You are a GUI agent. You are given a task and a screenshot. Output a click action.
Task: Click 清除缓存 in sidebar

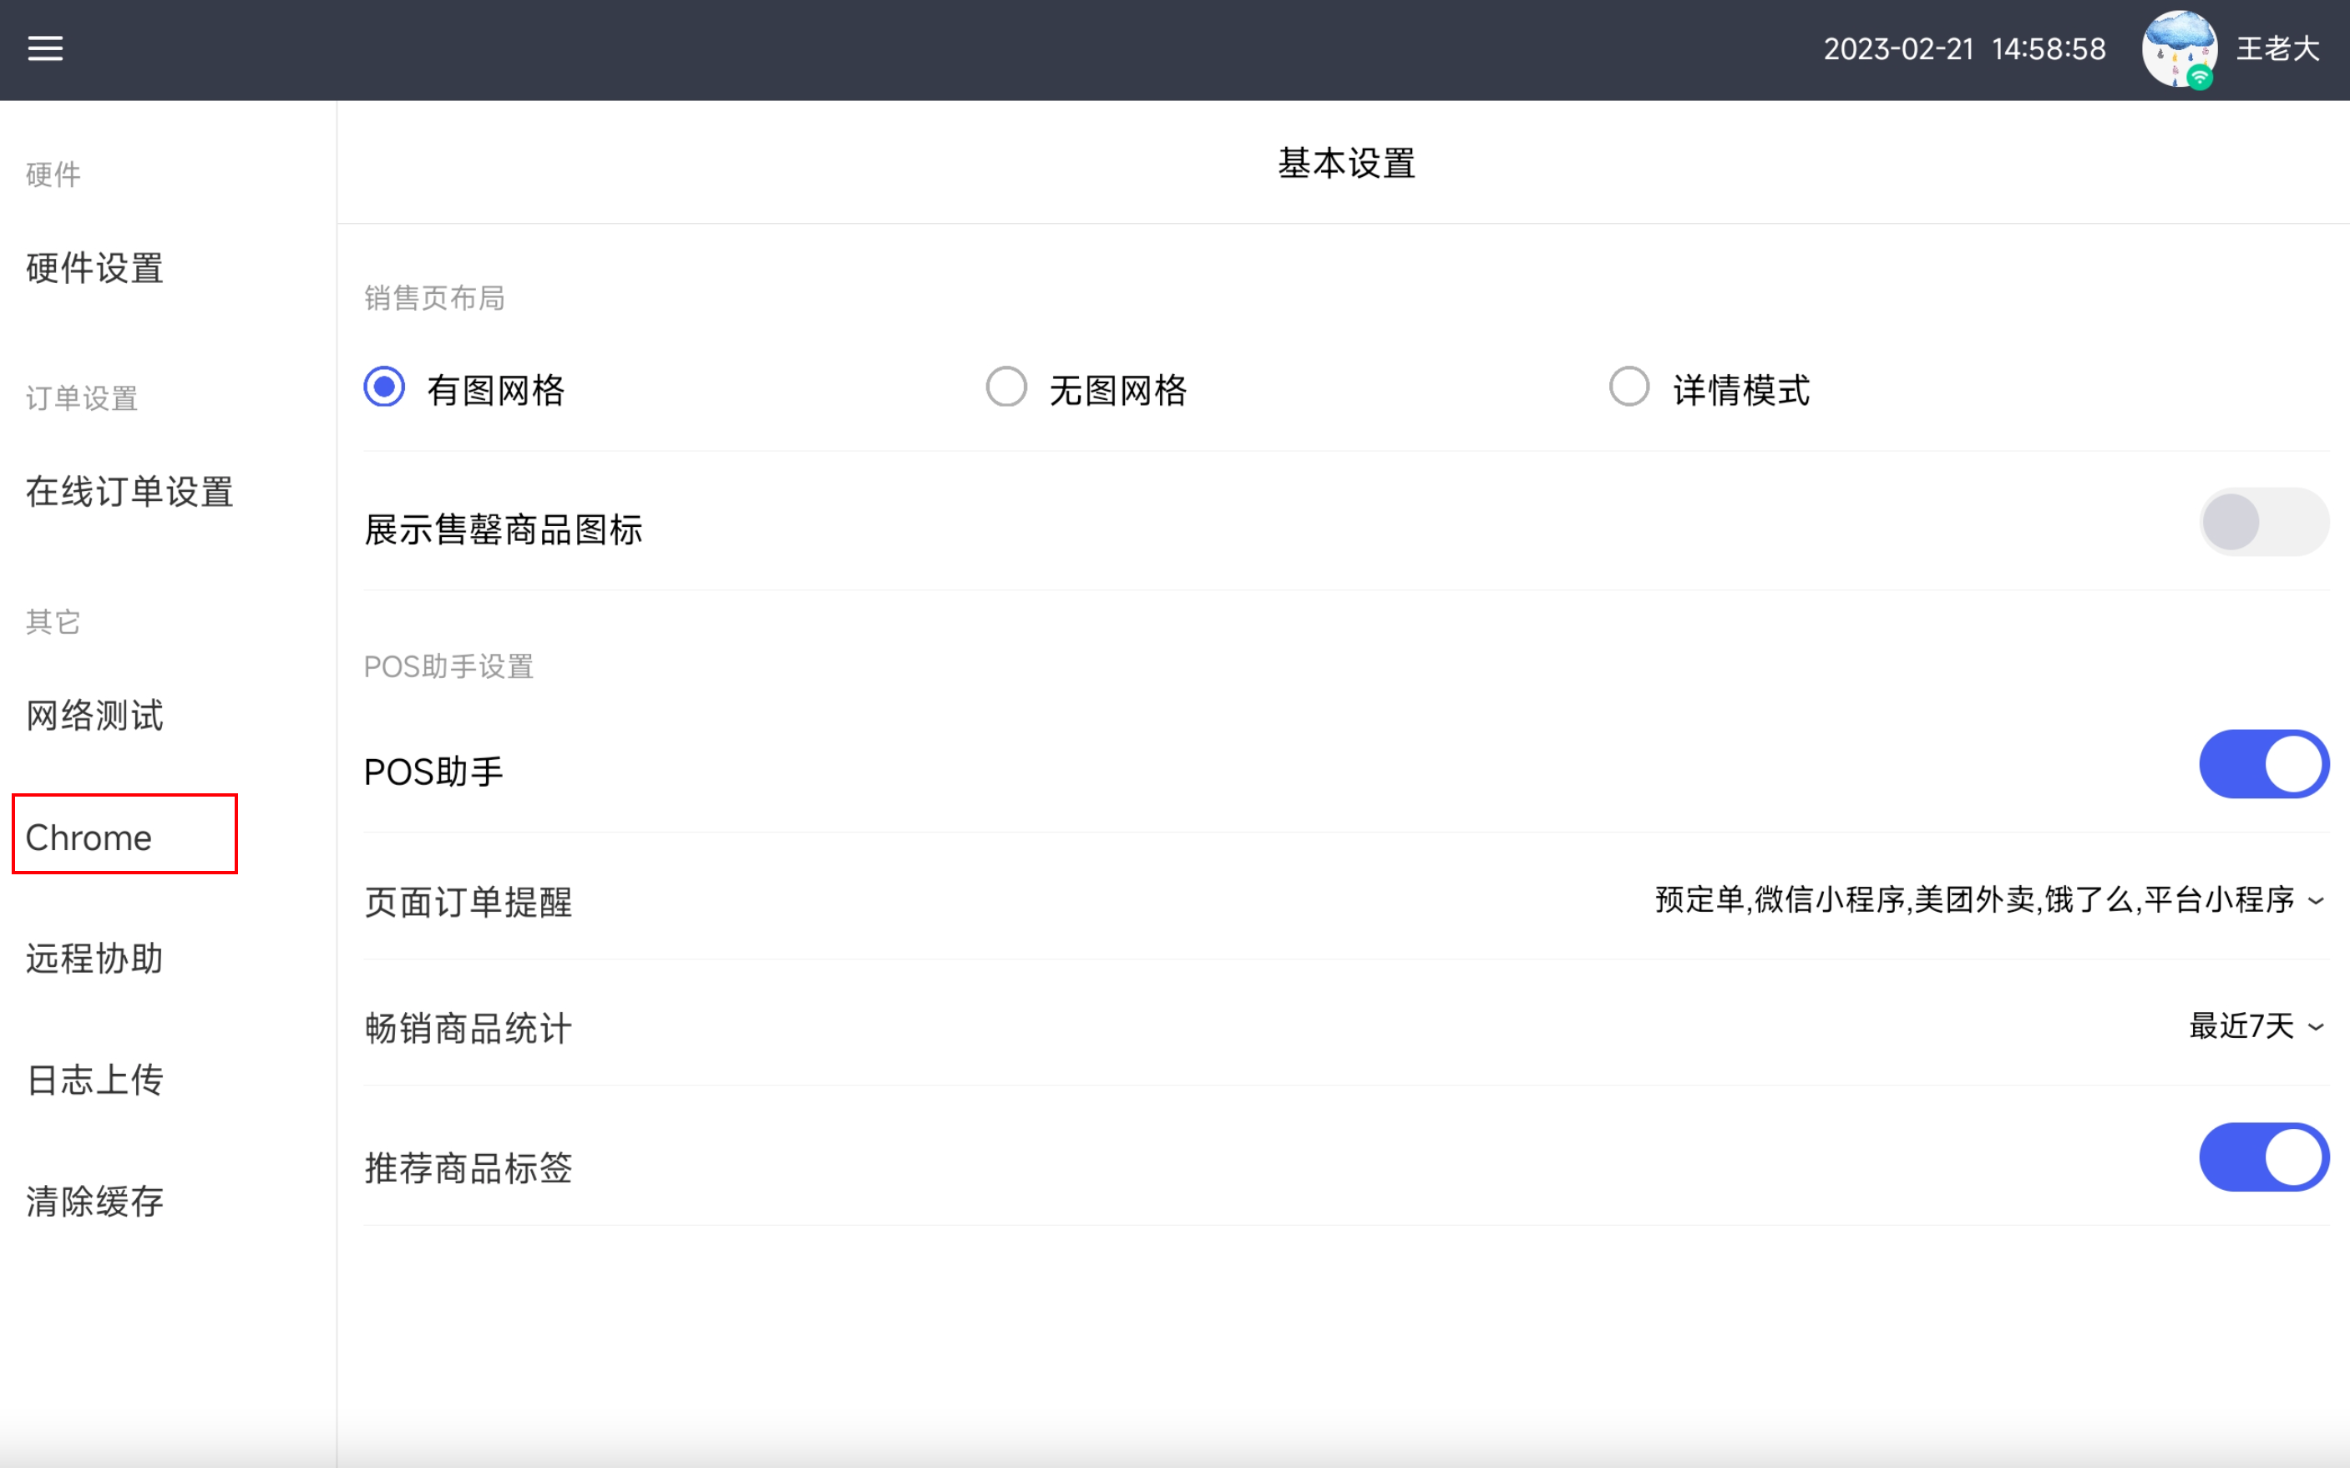click(x=95, y=1202)
